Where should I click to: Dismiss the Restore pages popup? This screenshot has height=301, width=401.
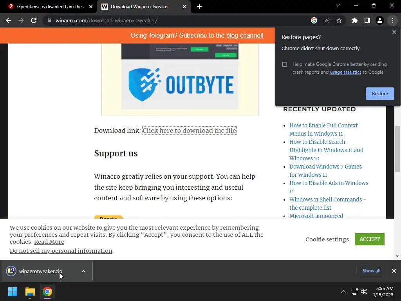point(394,32)
